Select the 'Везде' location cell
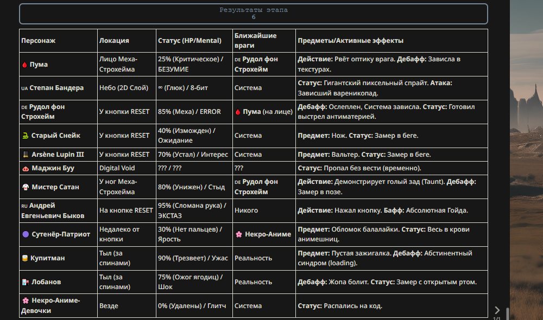Screen dimensions: 543x320 pyautogui.click(x=127, y=306)
